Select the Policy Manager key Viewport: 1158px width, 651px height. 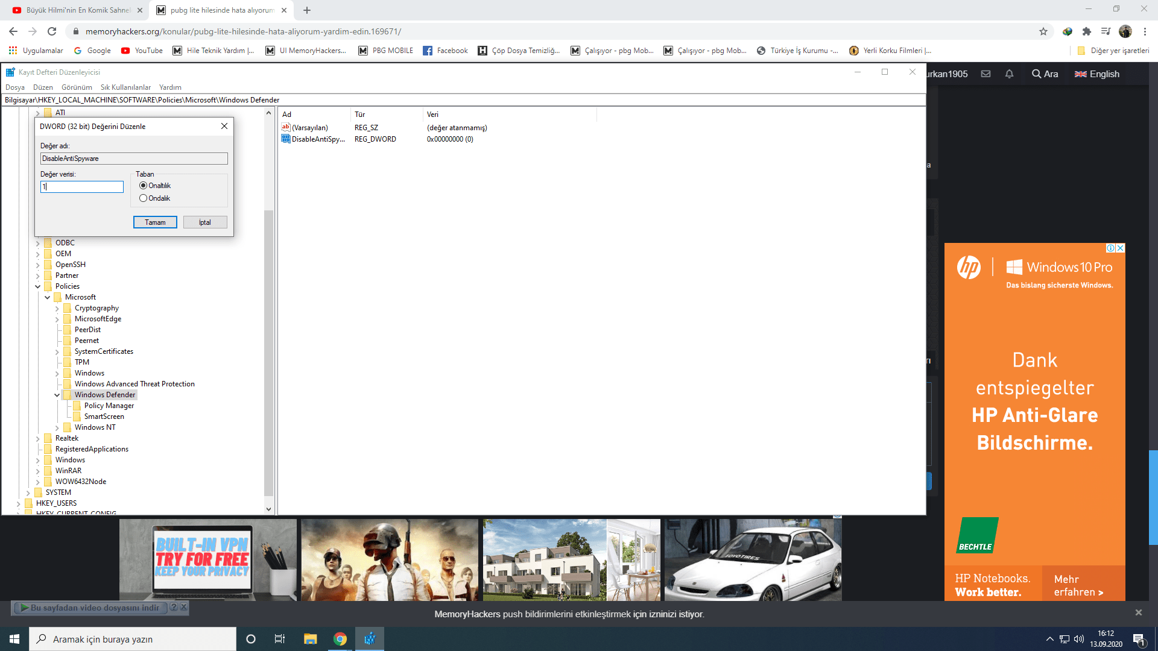pos(109,406)
